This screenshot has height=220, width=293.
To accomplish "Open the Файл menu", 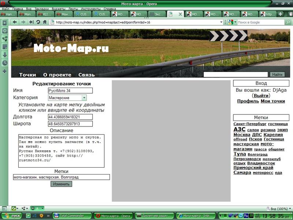I will tap(5, 9).
